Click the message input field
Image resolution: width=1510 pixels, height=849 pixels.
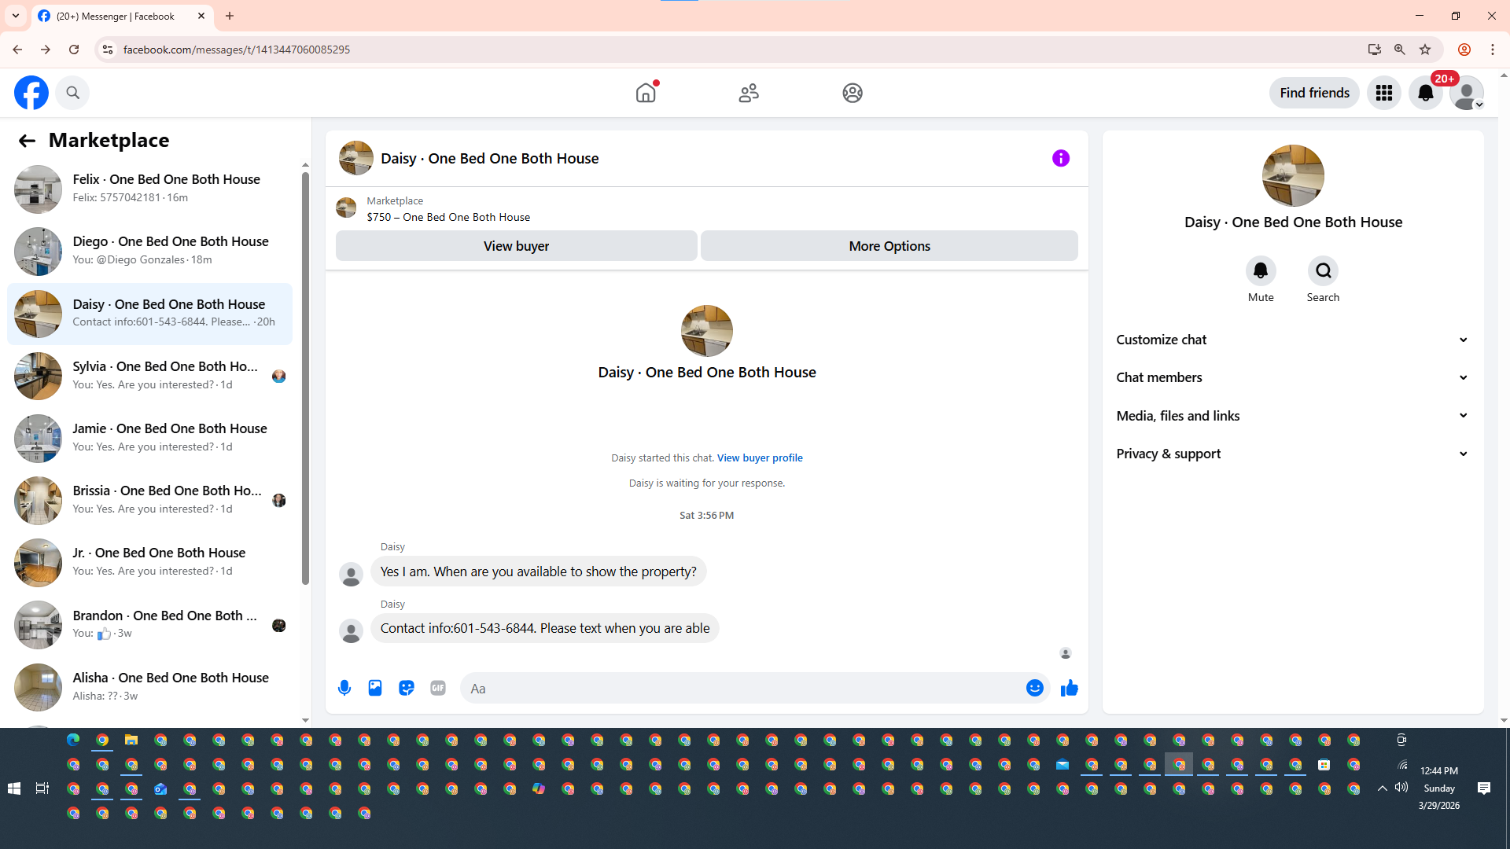(x=743, y=689)
